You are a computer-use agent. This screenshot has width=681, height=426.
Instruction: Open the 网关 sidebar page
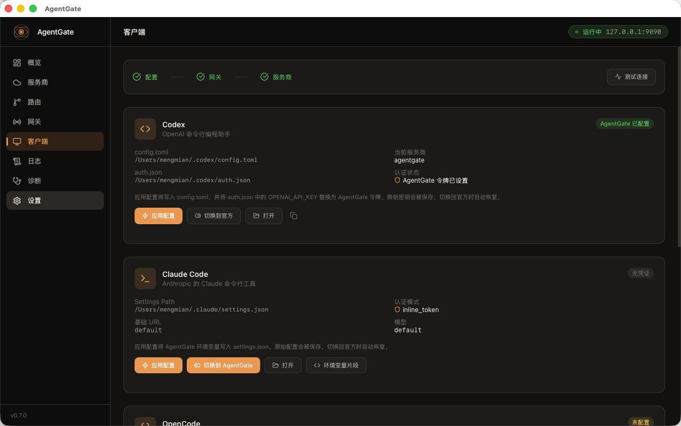(55, 122)
